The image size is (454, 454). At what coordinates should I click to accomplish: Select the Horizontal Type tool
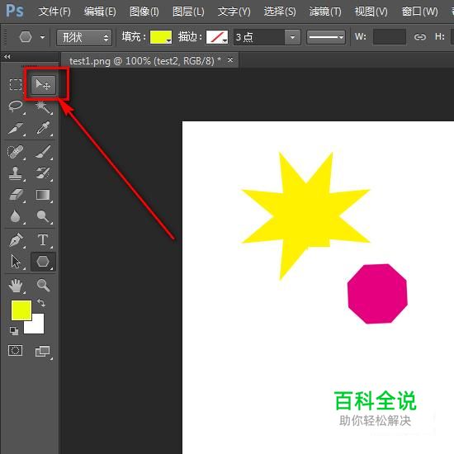pos(43,240)
